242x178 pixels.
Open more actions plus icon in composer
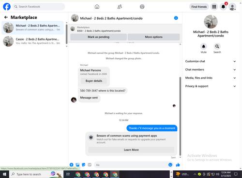[x=72, y=164]
